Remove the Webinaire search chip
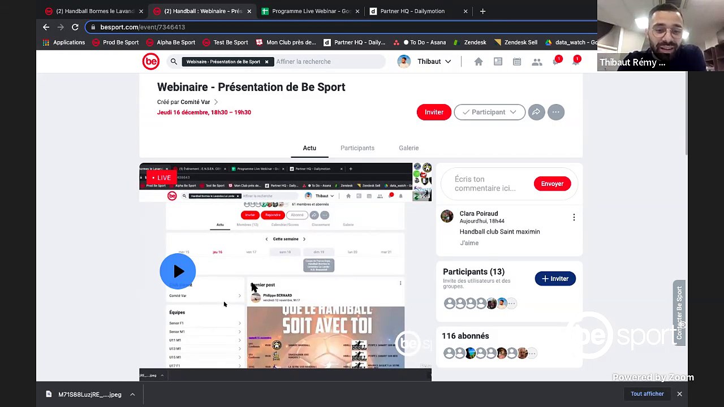This screenshot has height=407, width=724. (x=266, y=62)
